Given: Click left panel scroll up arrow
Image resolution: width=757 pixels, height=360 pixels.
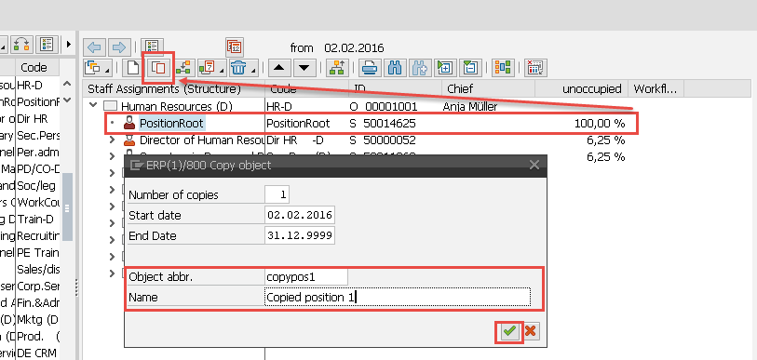Looking at the screenshot, I should 67,84.
